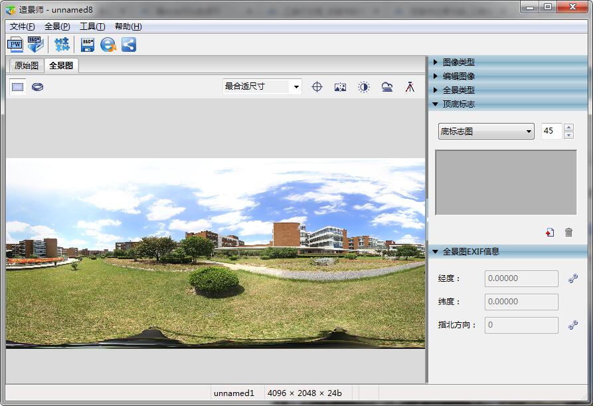Add a logo image file
Screen dimensions: 593x406
(x=550, y=232)
